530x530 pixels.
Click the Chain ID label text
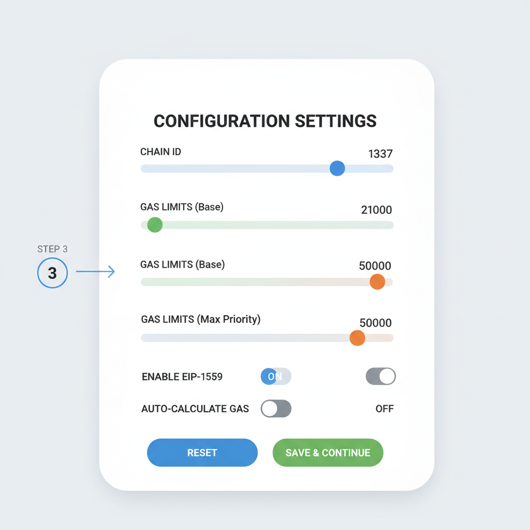160,152
